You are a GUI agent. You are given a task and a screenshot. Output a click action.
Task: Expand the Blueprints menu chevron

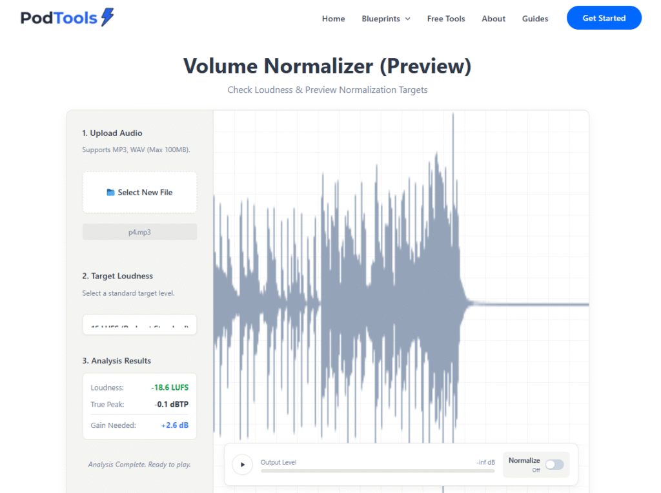pyautogui.click(x=407, y=19)
